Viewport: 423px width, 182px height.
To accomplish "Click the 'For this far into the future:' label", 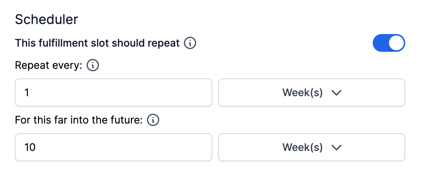I will click(79, 120).
